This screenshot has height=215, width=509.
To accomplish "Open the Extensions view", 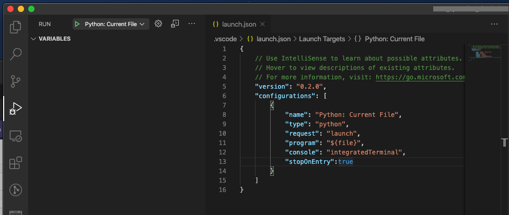I will click(16, 163).
